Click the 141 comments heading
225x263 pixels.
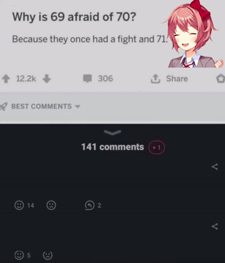112,147
